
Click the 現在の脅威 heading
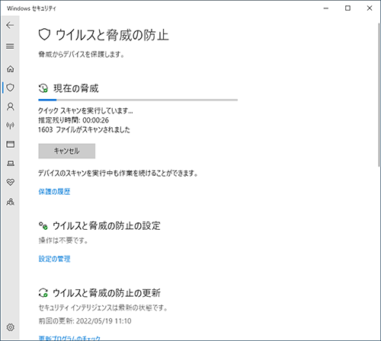[x=76, y=88]
